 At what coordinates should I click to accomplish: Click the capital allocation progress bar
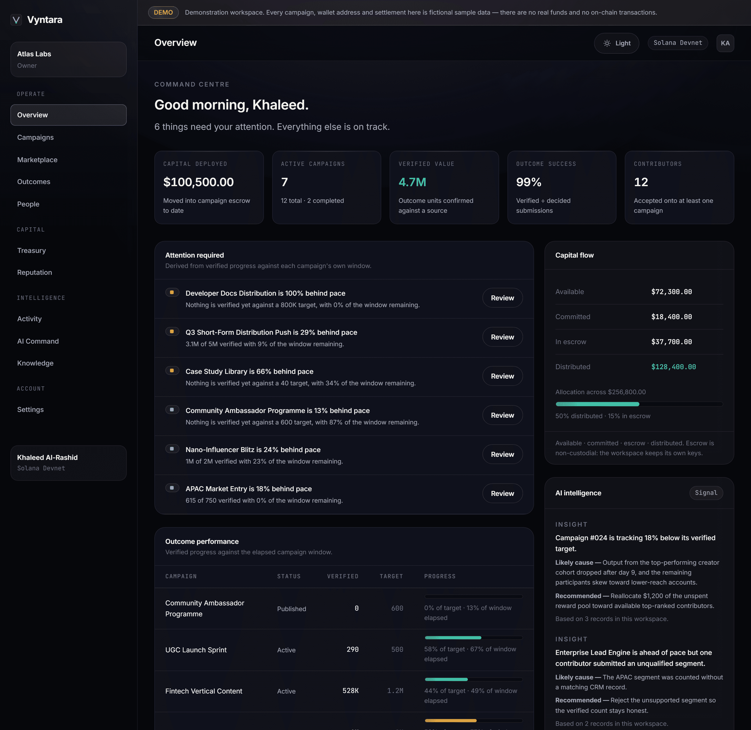click(639, 404)
